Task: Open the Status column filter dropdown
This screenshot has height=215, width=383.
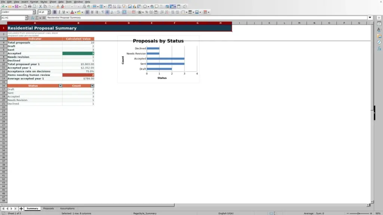Action: pyautogui.click(x=60, y=86)
